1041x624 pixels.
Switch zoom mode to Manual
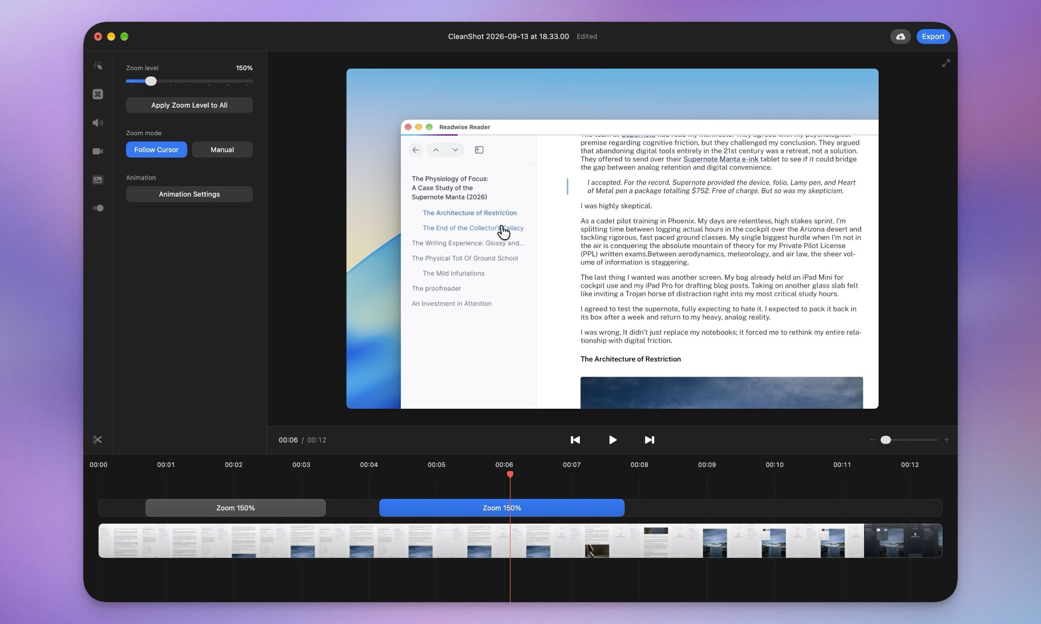tap(222, 150)
